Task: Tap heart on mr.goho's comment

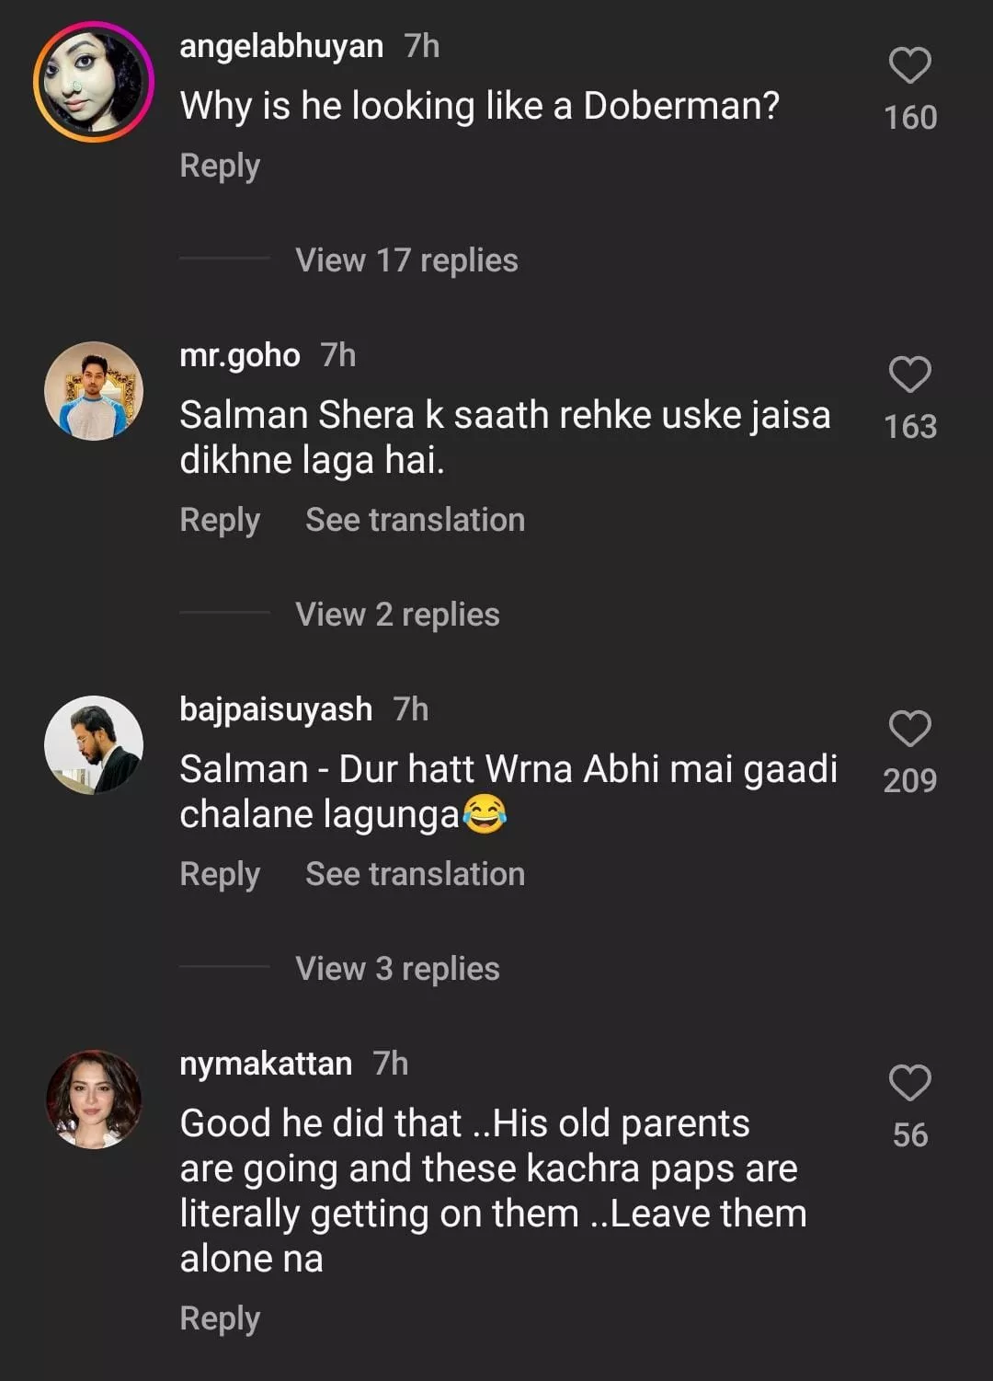Action: (910, 375)
